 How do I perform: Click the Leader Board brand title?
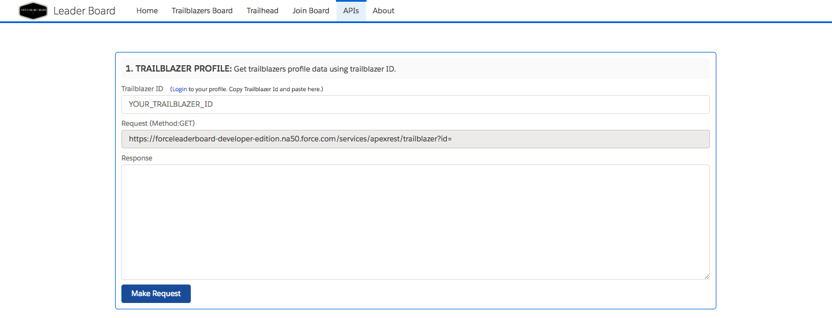pyautogui.click(x=84, y=11)
